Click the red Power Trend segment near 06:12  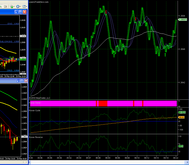(143, 103)
